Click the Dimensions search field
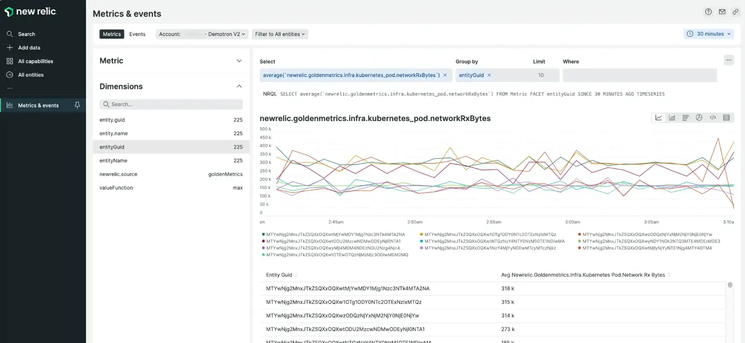 [171, 104]
